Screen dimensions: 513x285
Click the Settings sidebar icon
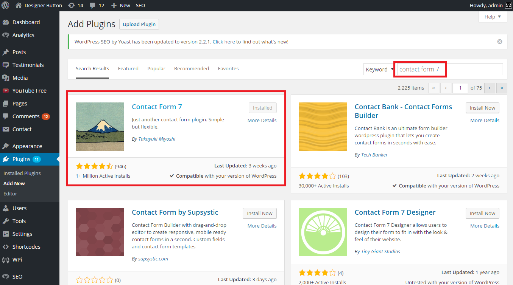[x=6, y=234]
